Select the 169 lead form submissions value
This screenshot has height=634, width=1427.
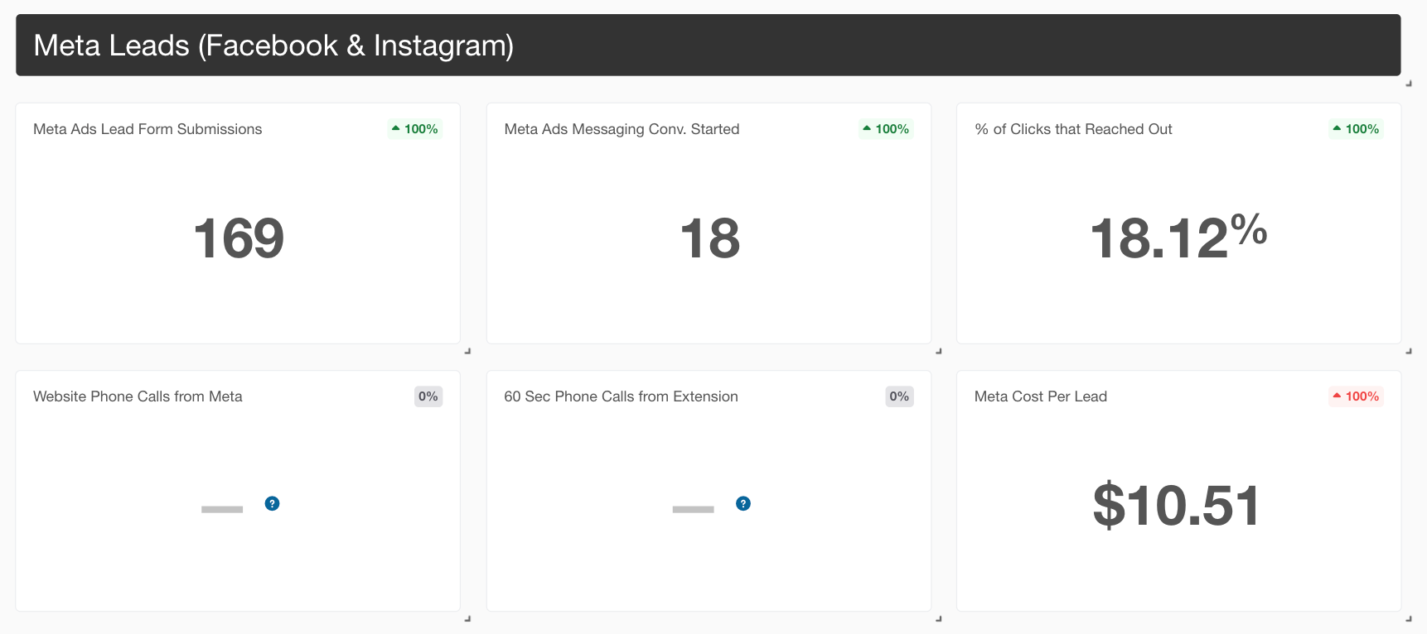pos(239,238)
